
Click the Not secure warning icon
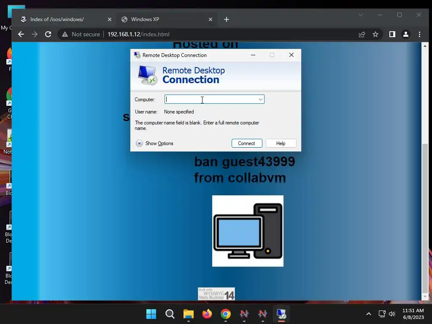coord(65,34)
